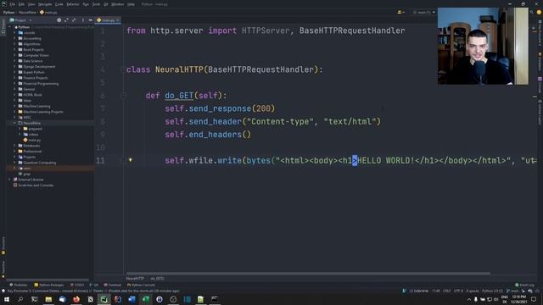Open File Explorer from the taskbar
The width and height of the screenshot is (543, 305).
pos(48,299)
